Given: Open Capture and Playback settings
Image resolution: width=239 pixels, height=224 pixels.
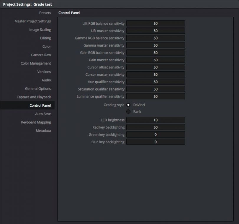Looking at the screenshot, I should [34, 97].
